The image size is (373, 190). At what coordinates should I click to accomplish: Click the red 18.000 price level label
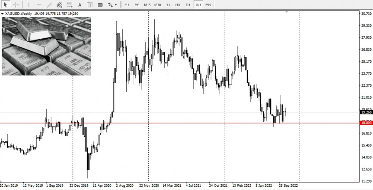[365, 123]
